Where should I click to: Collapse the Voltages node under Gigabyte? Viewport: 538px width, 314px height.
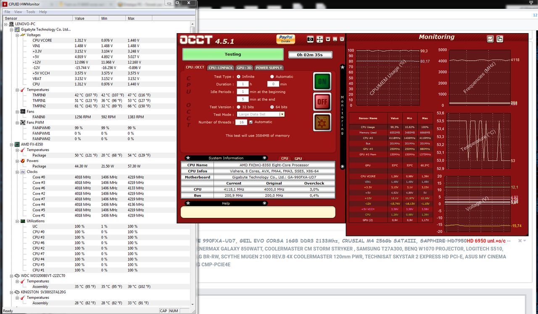pyautogui.click(x=17, y=35)
